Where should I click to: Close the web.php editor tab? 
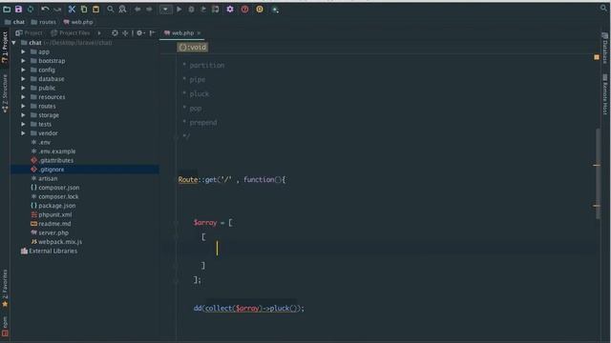[199, 33]
